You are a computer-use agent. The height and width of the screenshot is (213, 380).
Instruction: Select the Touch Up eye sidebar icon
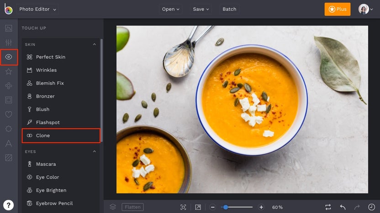(x=9, y=57)
